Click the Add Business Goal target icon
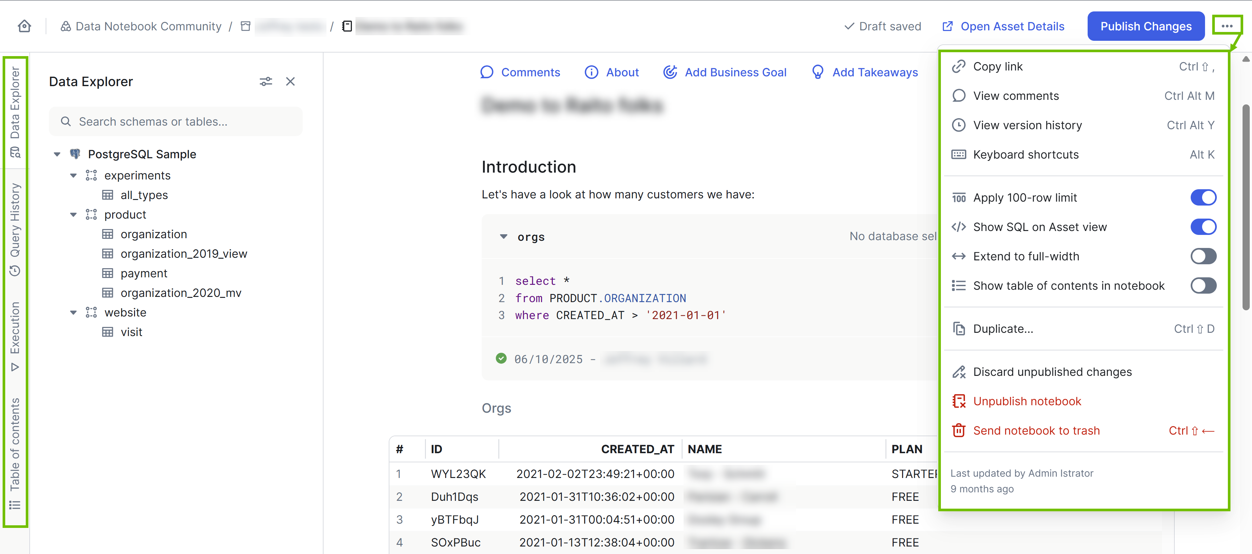 pyautogui.click(x=670, y=72)
